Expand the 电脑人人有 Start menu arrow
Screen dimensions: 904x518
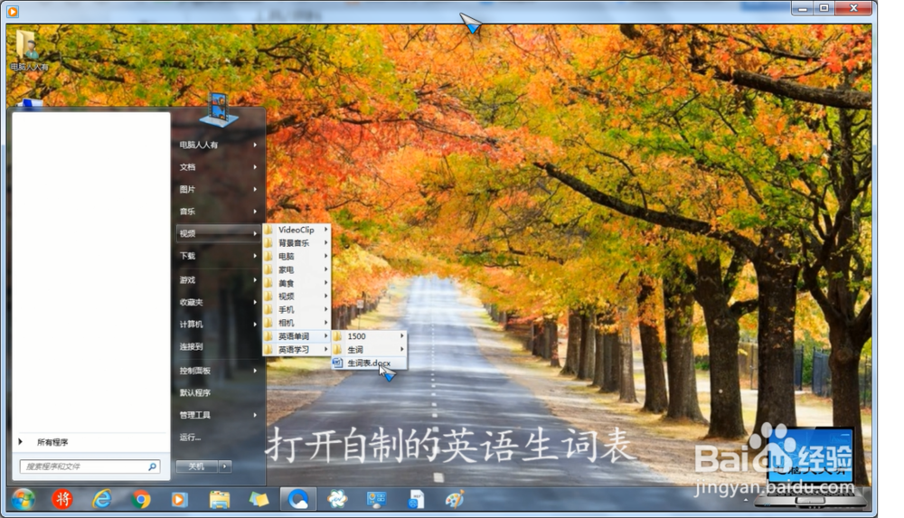click(x=255, y=145)
